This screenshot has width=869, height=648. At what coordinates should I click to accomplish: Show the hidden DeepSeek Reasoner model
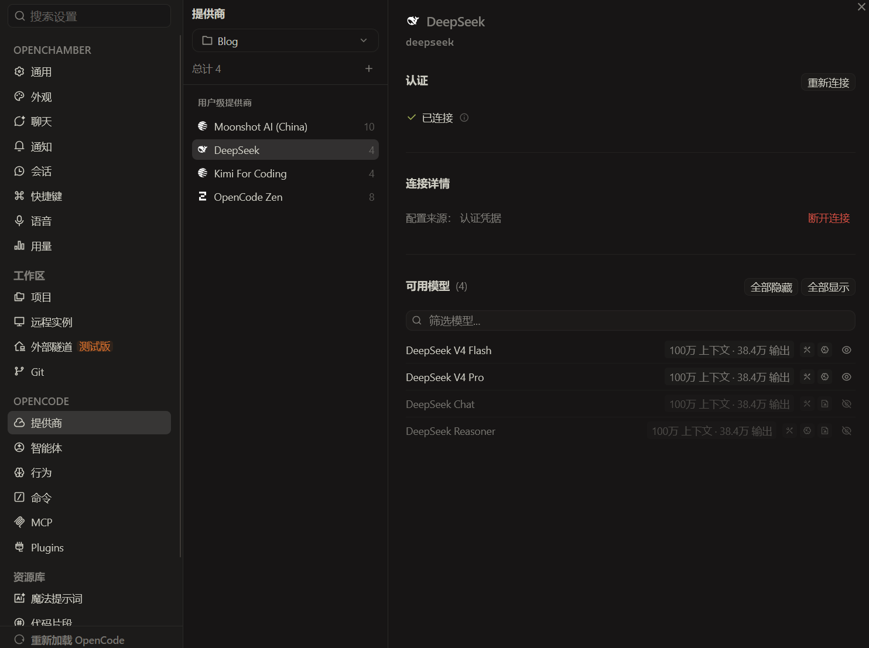tap(847, 431)
